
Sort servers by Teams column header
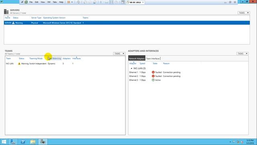point(86,18)
